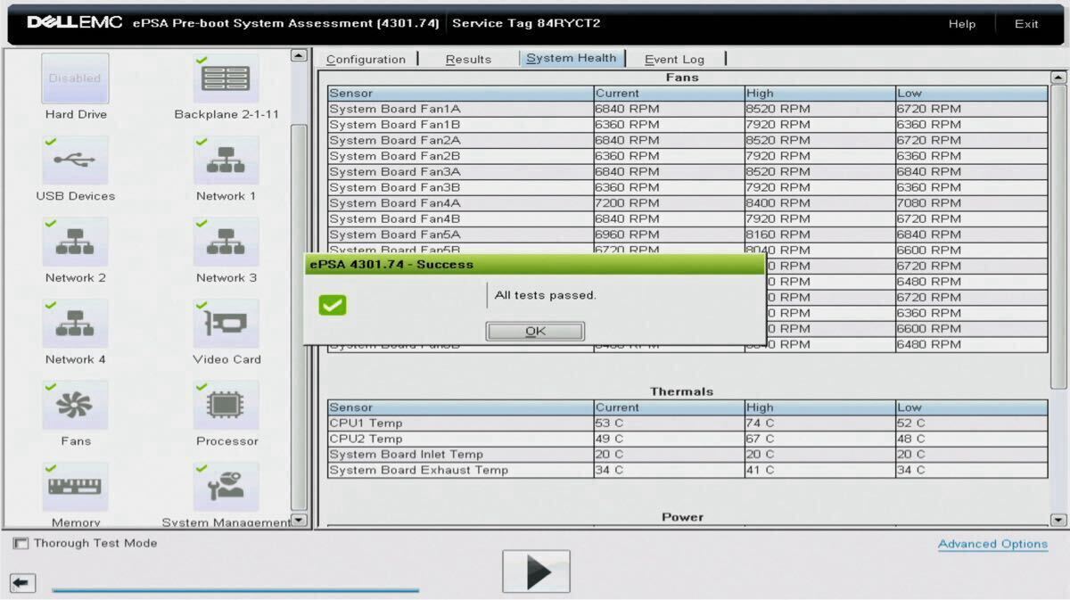This screenshot has height=600, width=1070.
Task: Open the Help menu
Action: pyautogui.click(x=962, y=24)
